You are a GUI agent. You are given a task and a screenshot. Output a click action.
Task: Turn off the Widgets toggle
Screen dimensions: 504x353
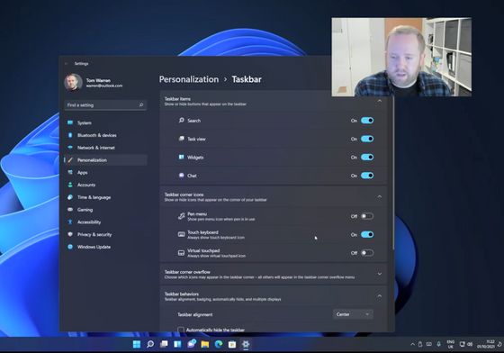367,158
